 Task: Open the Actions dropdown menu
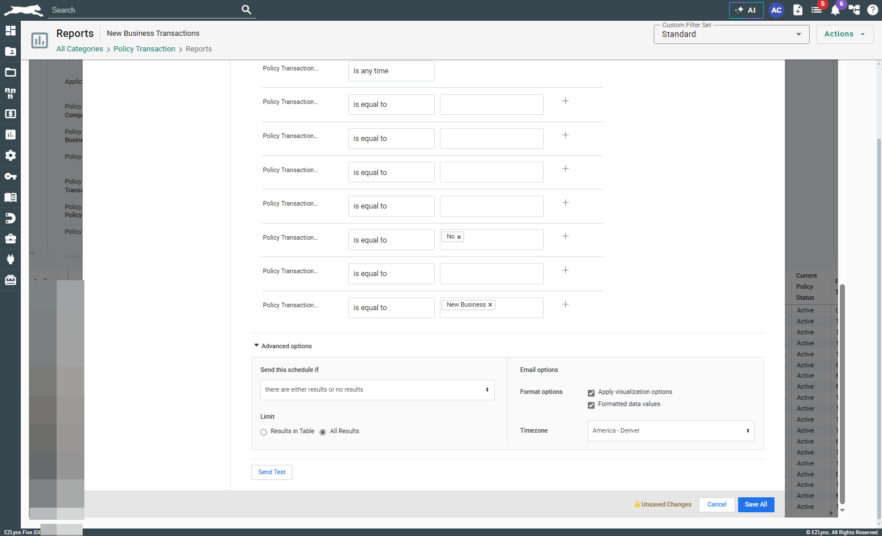pos(844,34)
